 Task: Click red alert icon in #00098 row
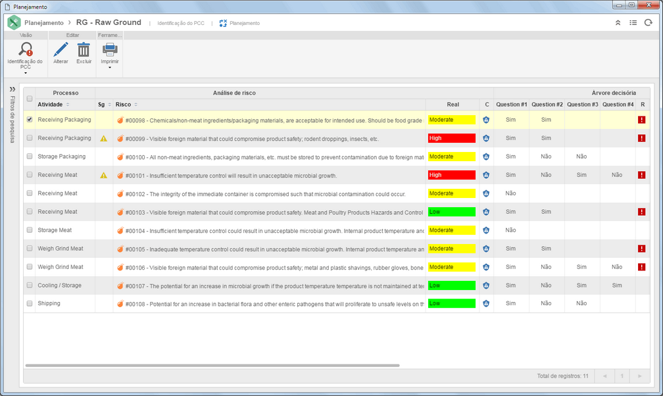pyautogui.click(x=642, y=120)
